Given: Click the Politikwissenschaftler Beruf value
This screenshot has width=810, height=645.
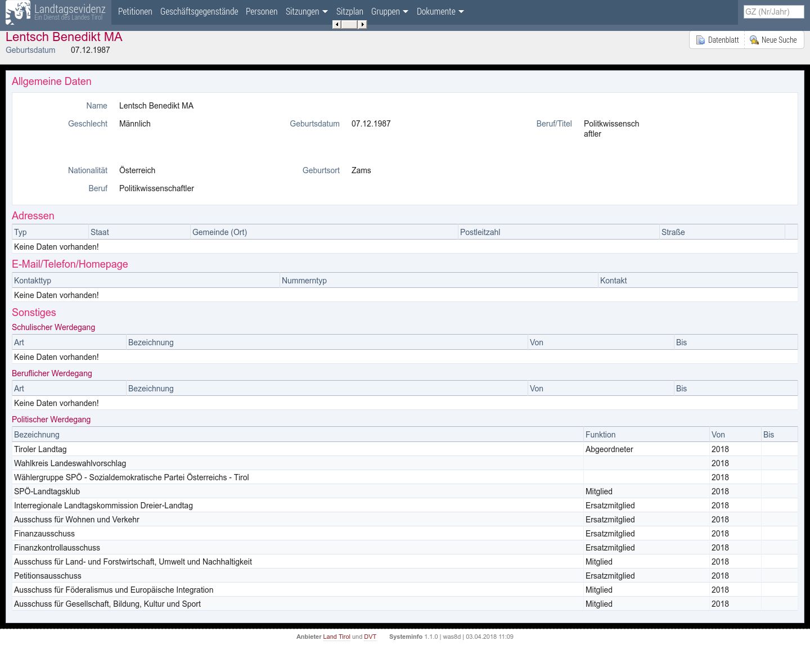Looking at the screenshot, I should pyautogui.click(x=156, y=188).
